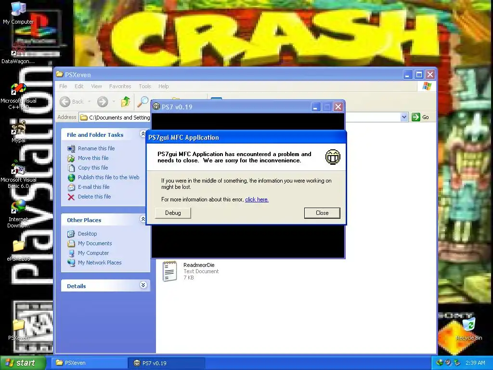Open View menu in PSXeven window
493x370 pixels.
point(96,86)
